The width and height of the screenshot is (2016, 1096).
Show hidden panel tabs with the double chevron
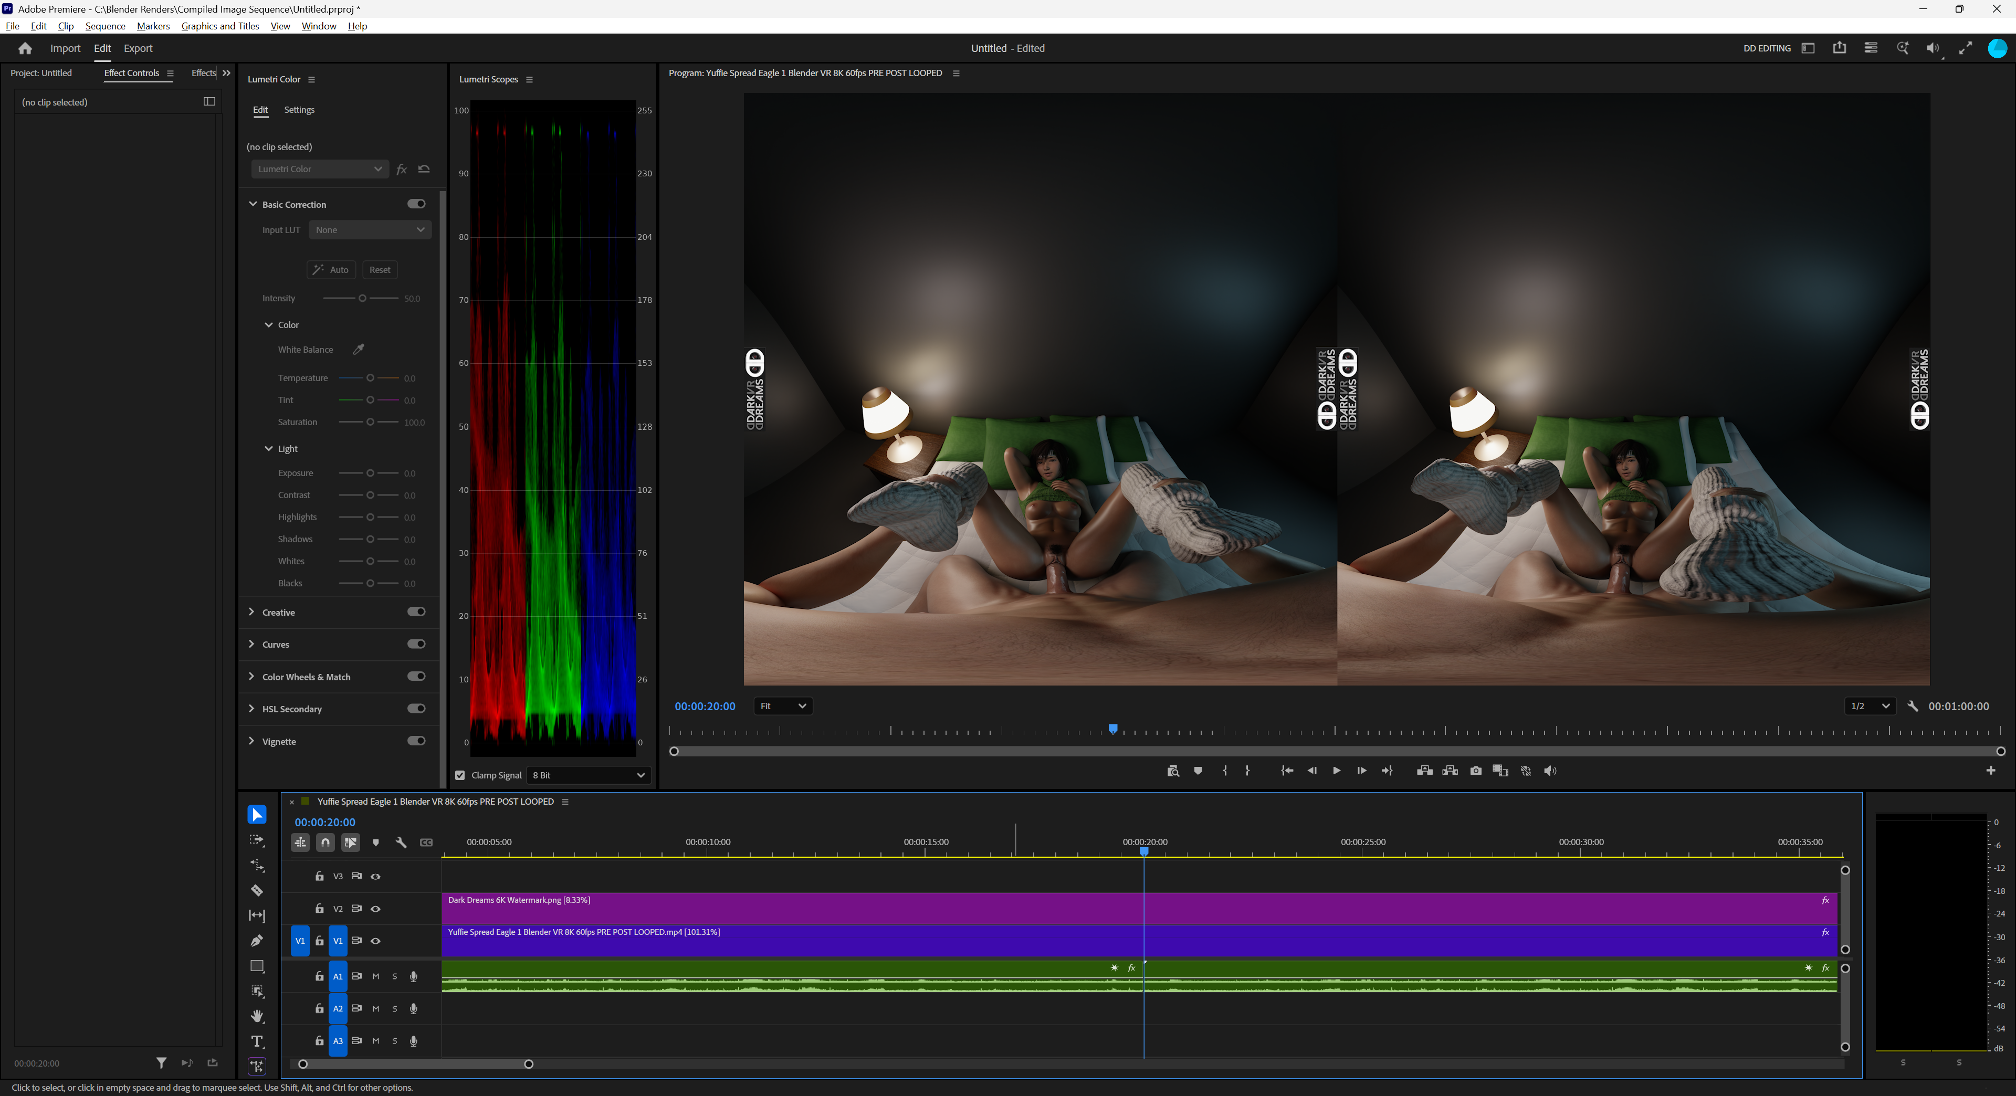point(226,73)
